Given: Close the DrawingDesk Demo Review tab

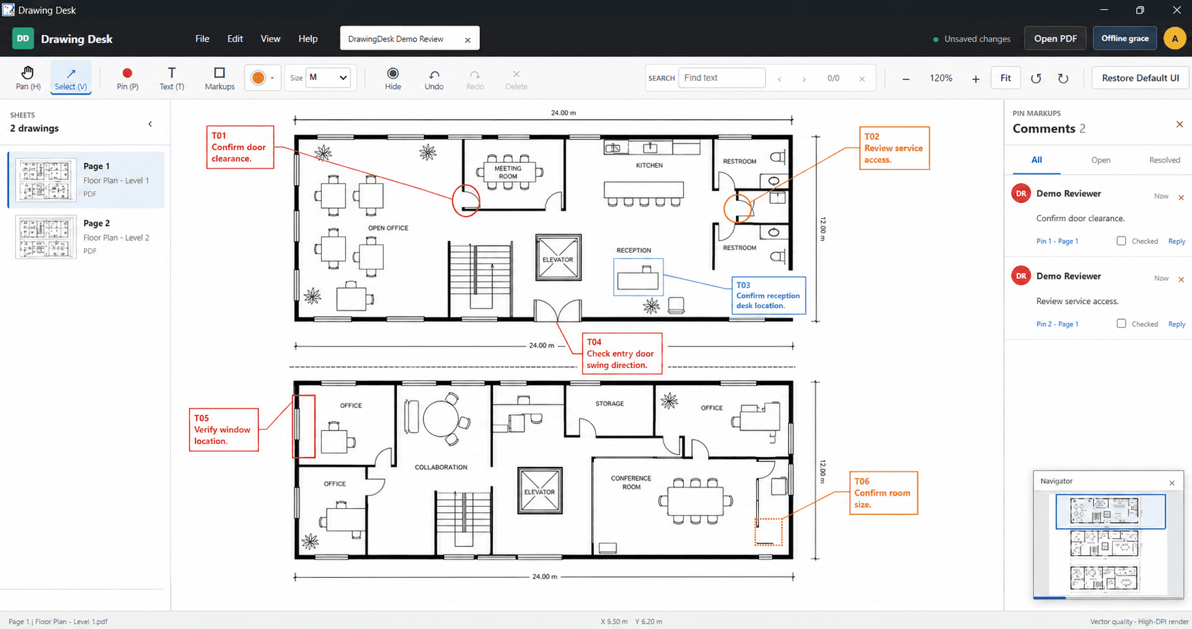Looking at the screenshot, I should point(468,40).
